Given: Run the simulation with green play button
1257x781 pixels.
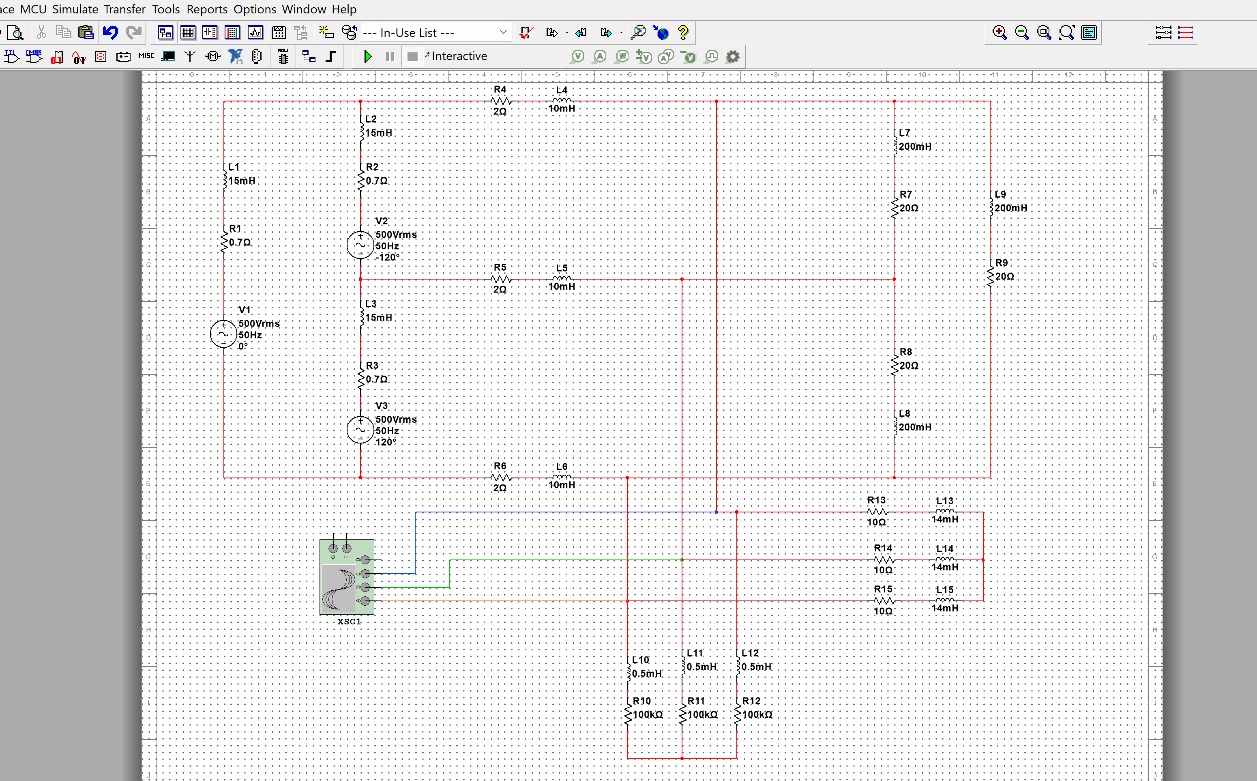Looking at the screenshot, I should [x=367, y=56].
